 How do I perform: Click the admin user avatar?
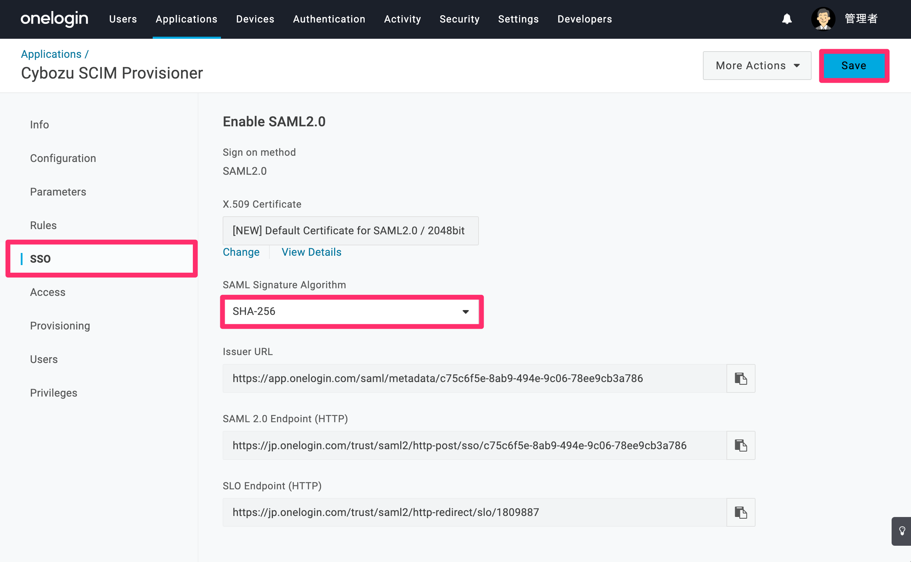tap(823, 19)
